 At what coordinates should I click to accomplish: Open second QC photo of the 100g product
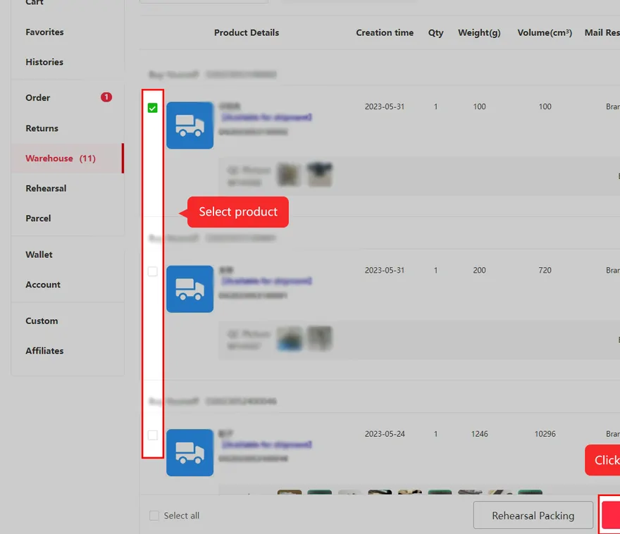(319, 175)
